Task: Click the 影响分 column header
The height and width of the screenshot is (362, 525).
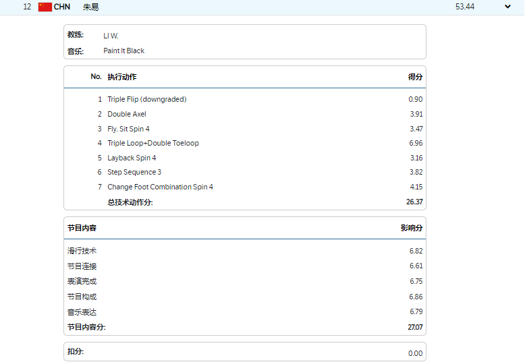Action: click(412, 228)
